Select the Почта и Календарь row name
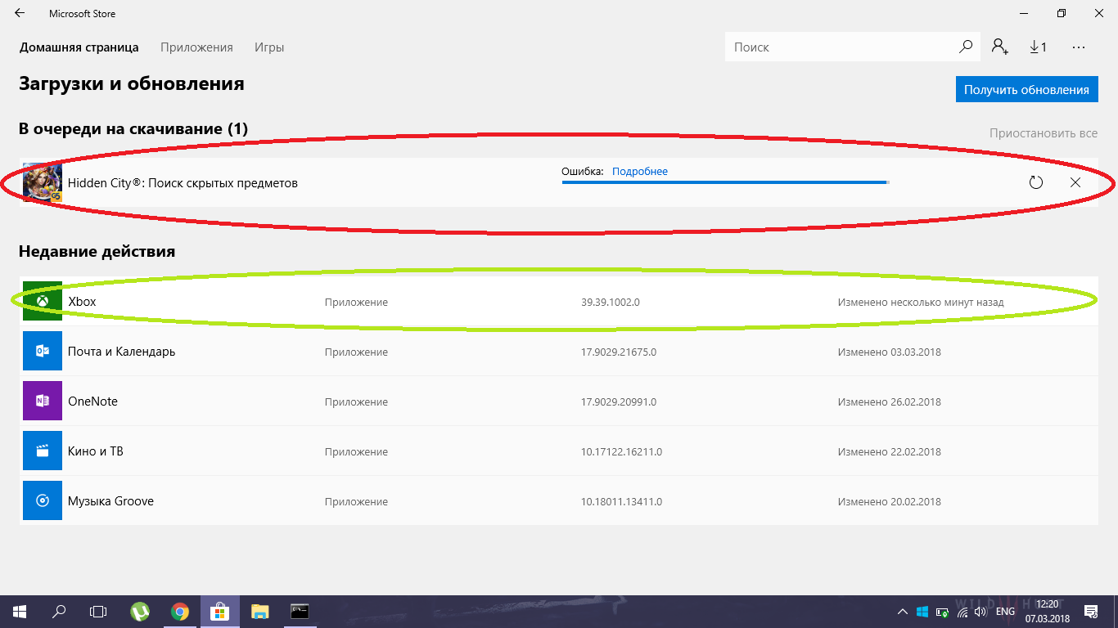The image size is (1118, 628). point(122,352)
